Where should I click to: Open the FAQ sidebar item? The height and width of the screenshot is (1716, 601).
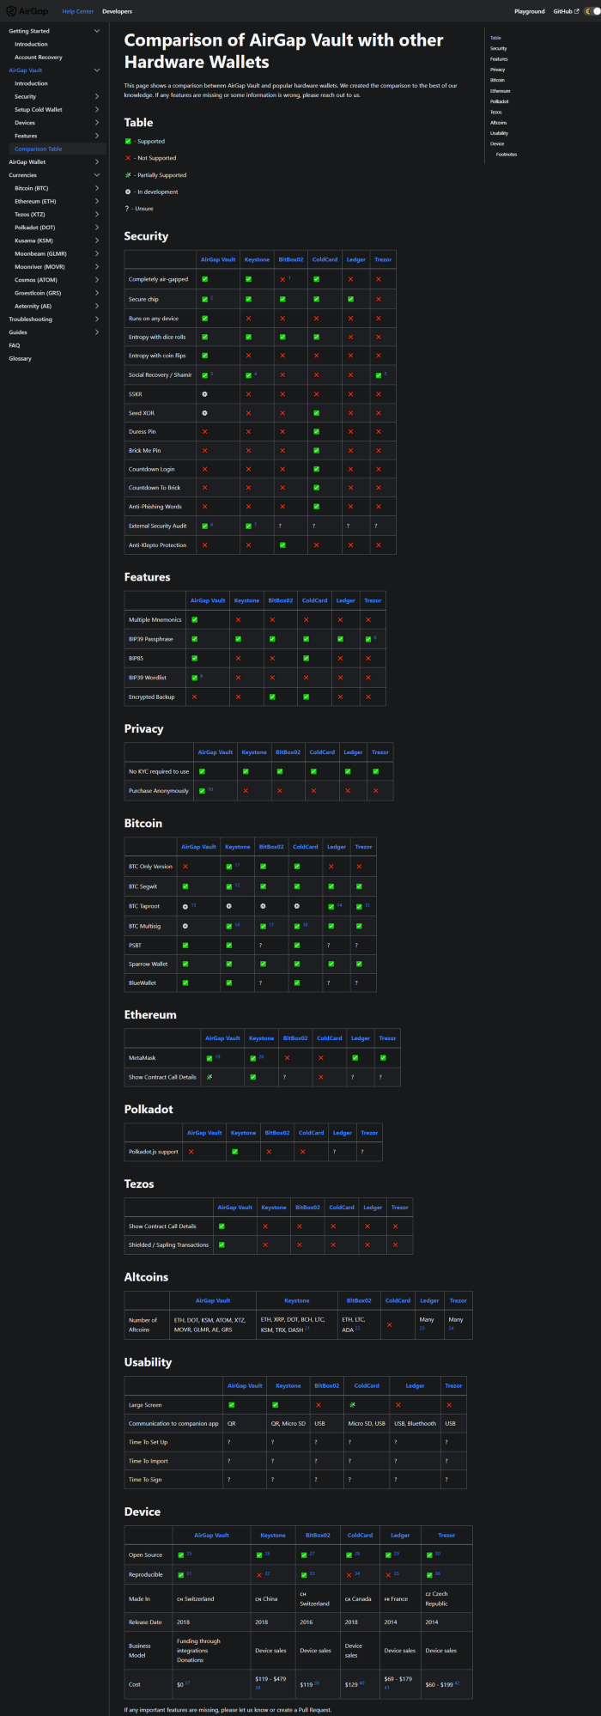click(x=15, y=345)
